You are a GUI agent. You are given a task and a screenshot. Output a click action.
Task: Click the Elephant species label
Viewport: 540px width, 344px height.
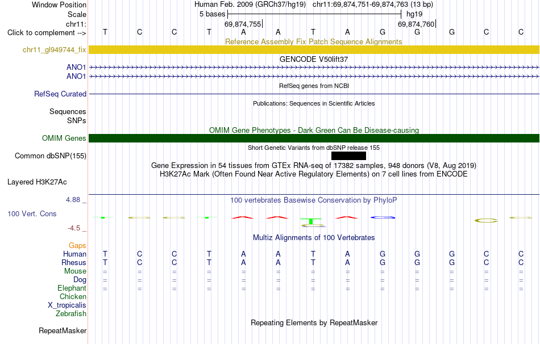point(72,288)
